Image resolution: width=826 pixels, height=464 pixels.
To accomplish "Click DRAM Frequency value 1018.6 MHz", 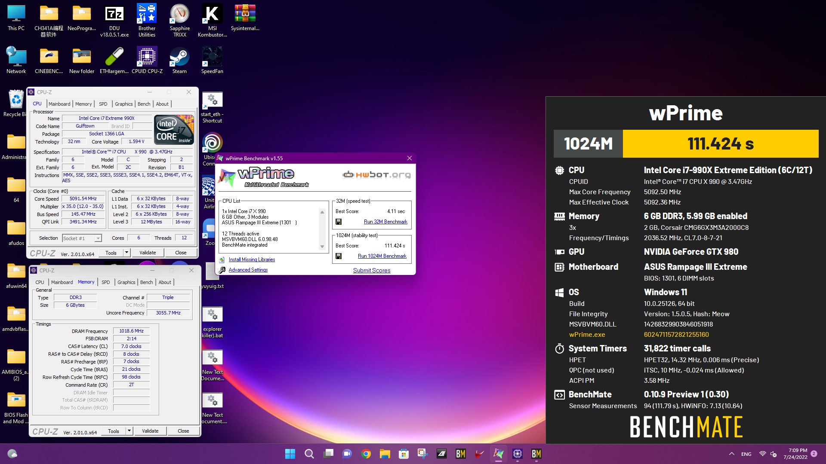I will pyautogui.click(x=131, y=331).
